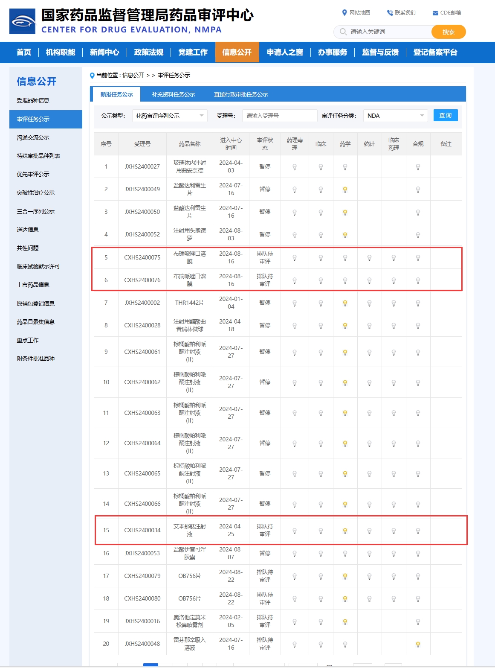Click the site map location pin icon
Screen dimensions: 495x668
click(x=344, y=13)
